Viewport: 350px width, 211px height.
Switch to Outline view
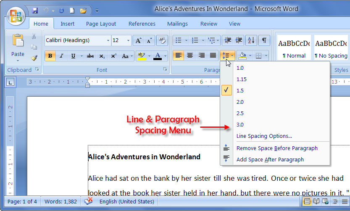pos(335,202)
